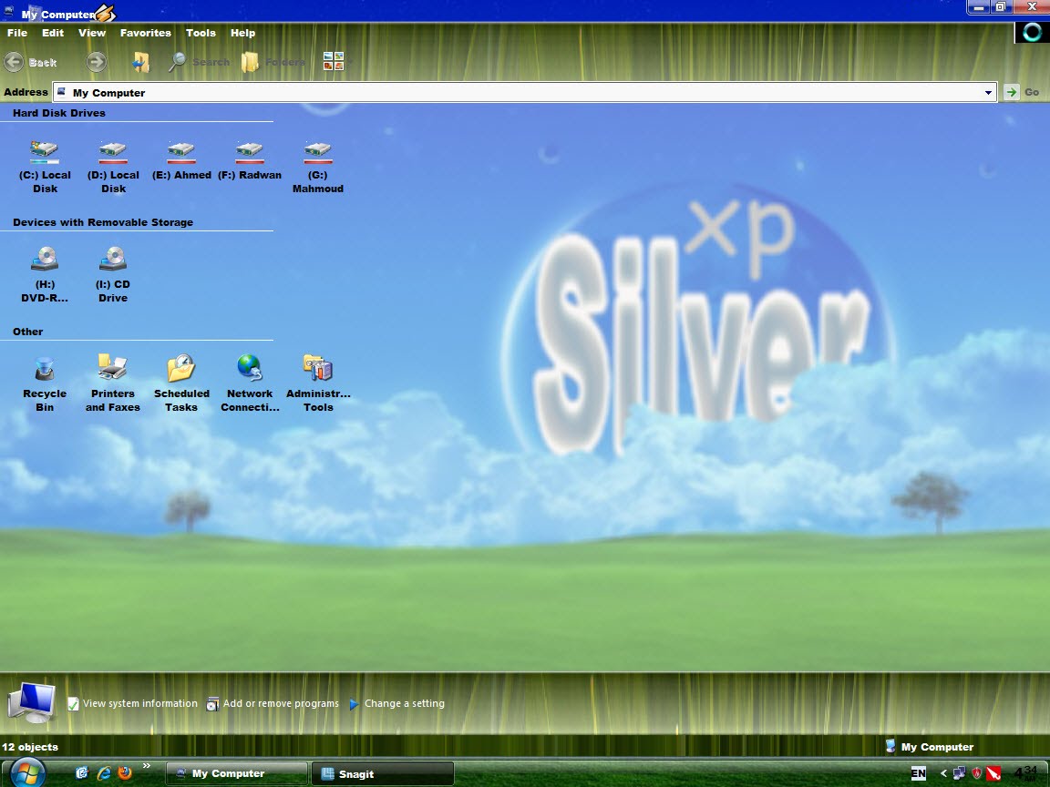Open the Recycle Bin

45,372
